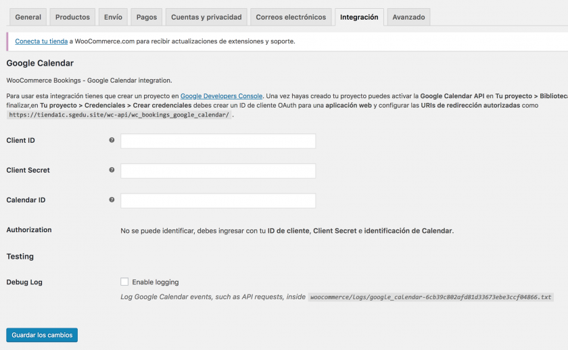Focus the Calendar ID input field
Image resolution: width=568 pixels, height=350 pixels.
pyautogui.click(x=218, y=200)
